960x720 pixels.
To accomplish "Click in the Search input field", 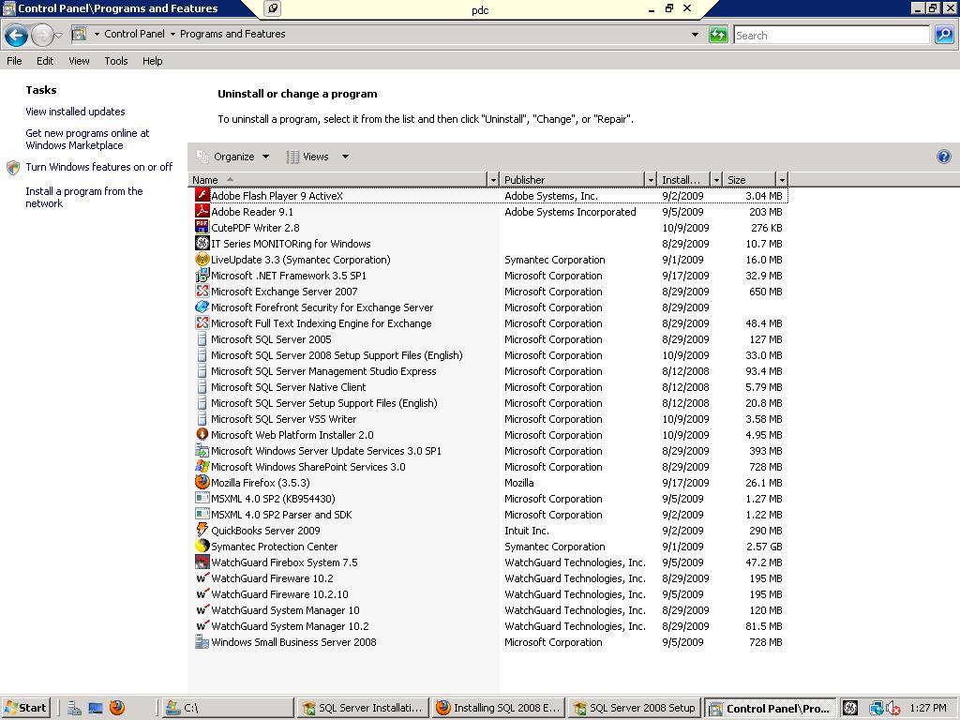I will tap(832, 35).
